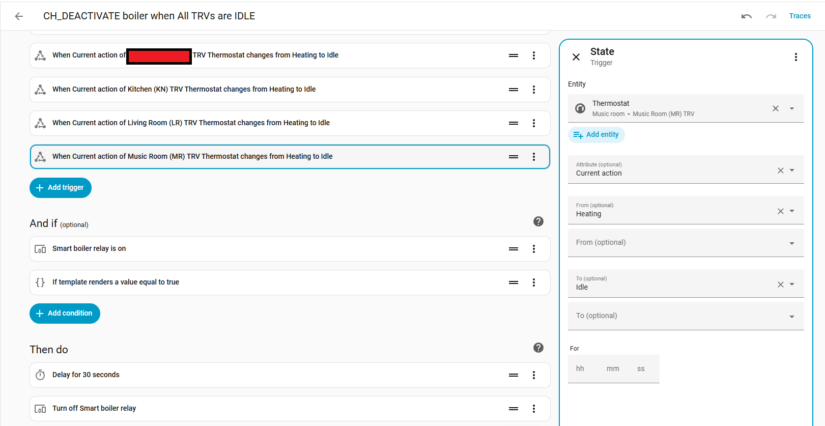
Task: Expand the Heating From value dropdown
Action: click(x=792, y=211)
